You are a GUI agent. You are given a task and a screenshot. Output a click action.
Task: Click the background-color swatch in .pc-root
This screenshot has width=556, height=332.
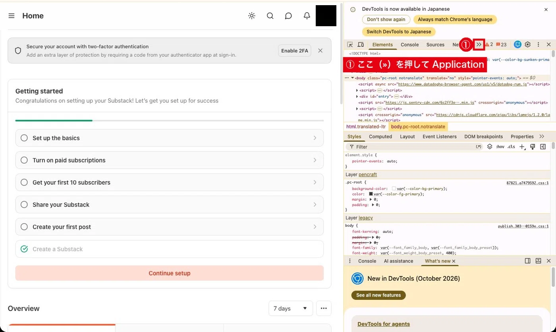click(394, 189)
